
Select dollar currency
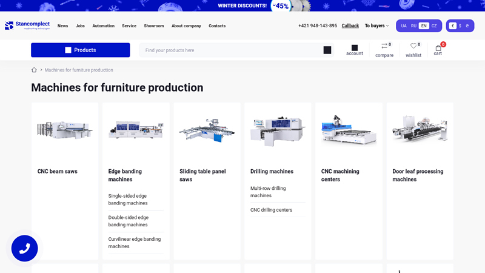click(x=460, y=25)
